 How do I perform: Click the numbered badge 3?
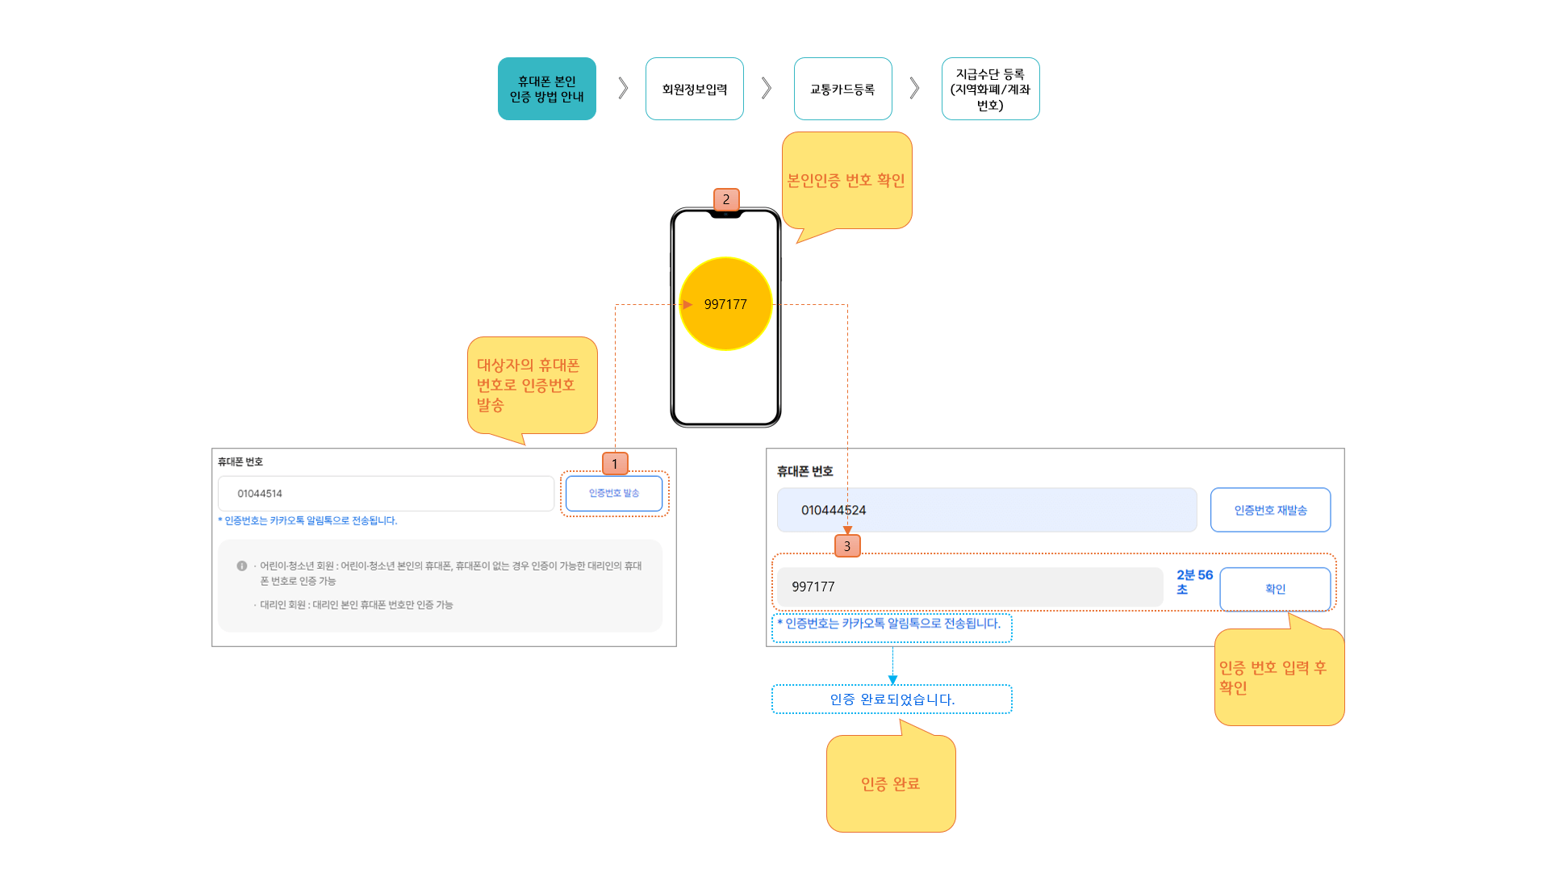(846, 546)
